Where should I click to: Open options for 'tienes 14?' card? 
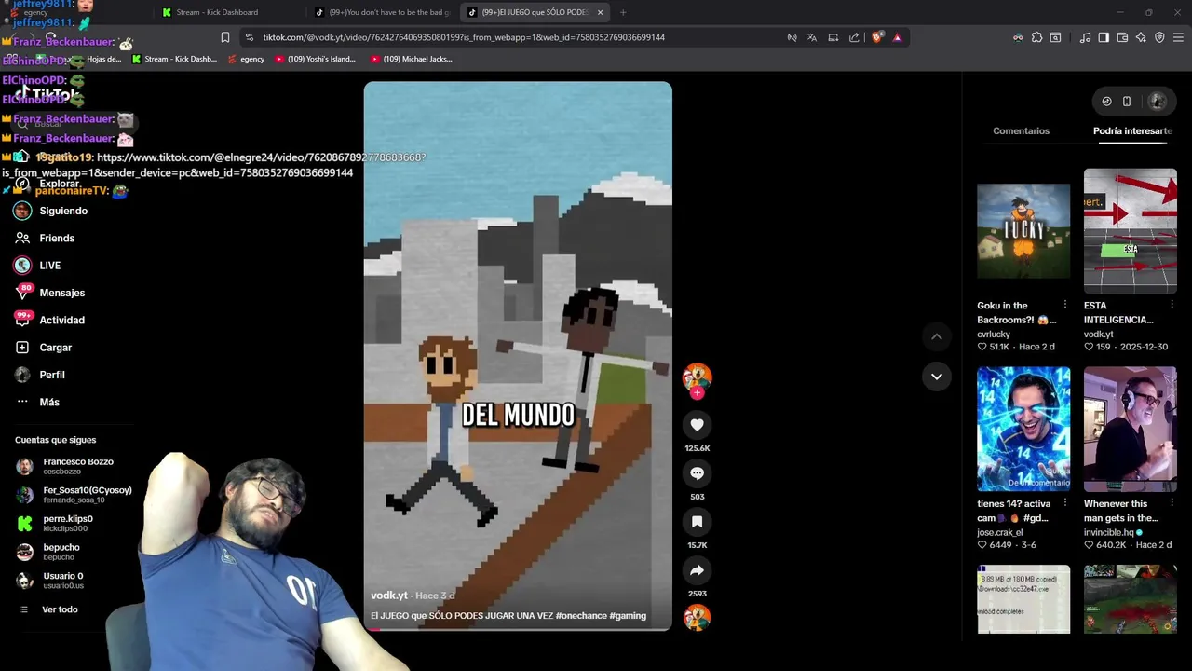[1065, 503]
